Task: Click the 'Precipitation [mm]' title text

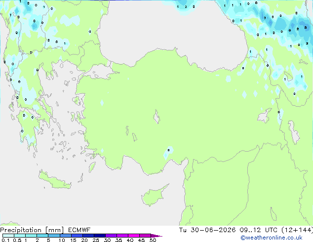Action: (32, 230)
